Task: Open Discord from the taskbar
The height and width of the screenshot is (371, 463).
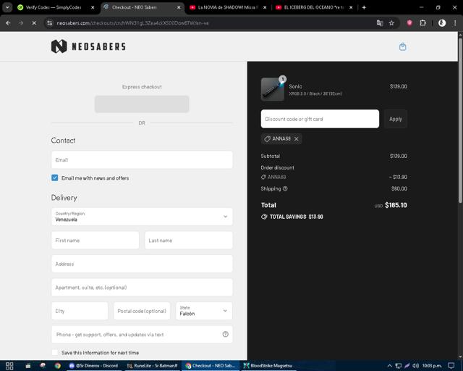Action: (x=93, y=366)
